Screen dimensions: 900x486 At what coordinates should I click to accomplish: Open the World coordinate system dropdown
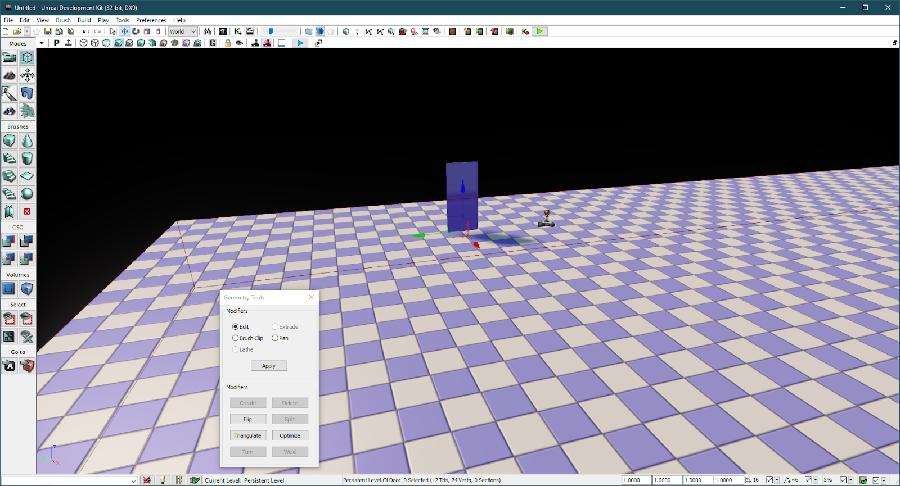183,31
